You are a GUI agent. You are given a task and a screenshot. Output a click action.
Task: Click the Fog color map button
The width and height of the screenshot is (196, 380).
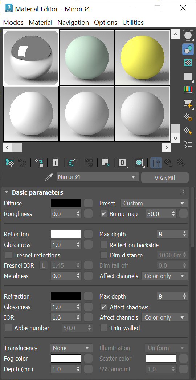(88, 359)
